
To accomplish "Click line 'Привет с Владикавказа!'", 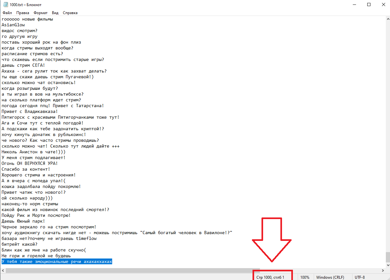I will click(30, 111).
